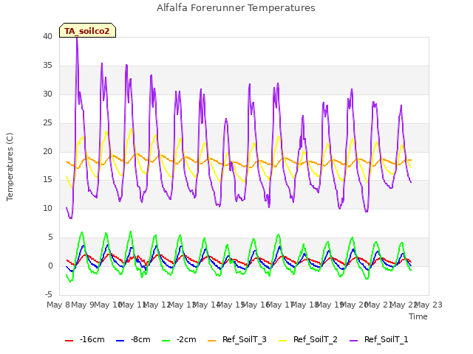The image size is (473, 354).
Task: Click the 40 y-axis tick label
Action: point(47,36)
